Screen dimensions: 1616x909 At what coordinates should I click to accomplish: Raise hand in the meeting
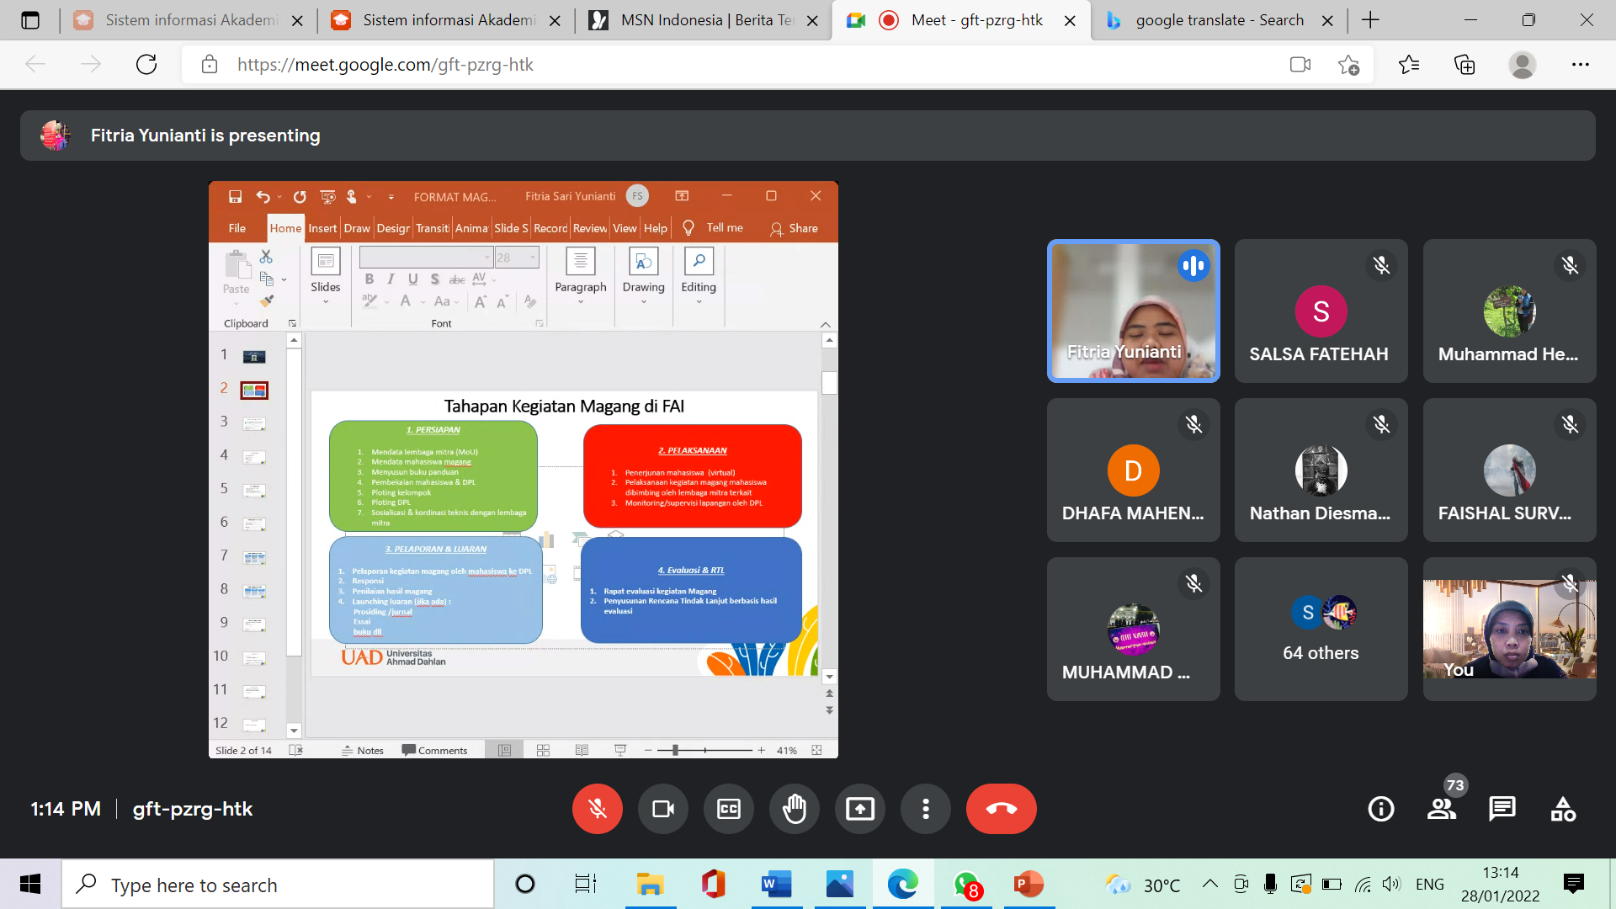(794, 809)
